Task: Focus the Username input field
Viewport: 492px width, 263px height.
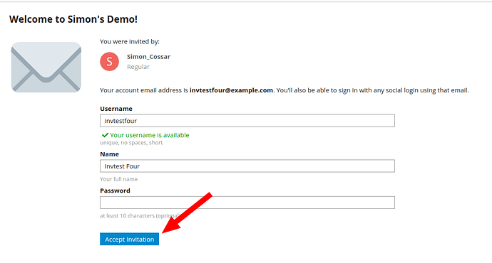Action: click(247, 121)
